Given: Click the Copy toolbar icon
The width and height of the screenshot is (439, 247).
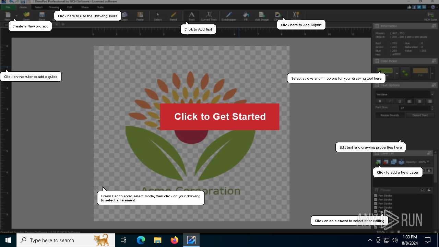Looking at the screenshot, I should point(124,16).
